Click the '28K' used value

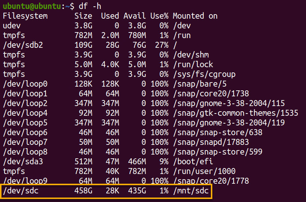tap(112, 191)
